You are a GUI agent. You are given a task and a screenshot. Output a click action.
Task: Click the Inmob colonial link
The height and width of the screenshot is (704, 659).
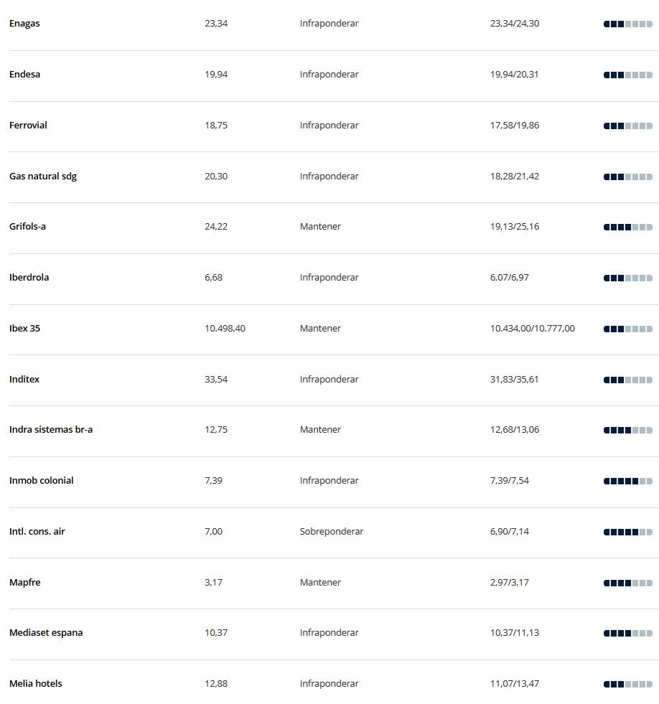tap(41, 481)
